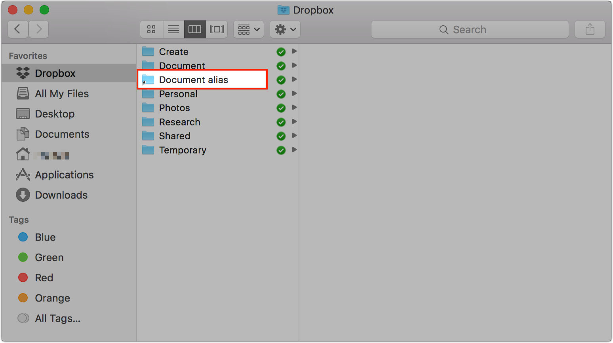Image resolution: width=613 pixels, height=343 pixels.
Task: Select All My Files in sidebar
Action: pos(62,94)
